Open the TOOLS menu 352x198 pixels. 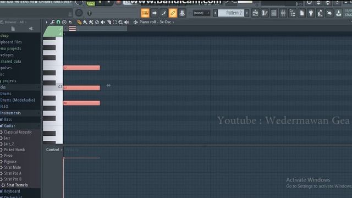coord(58,2)
